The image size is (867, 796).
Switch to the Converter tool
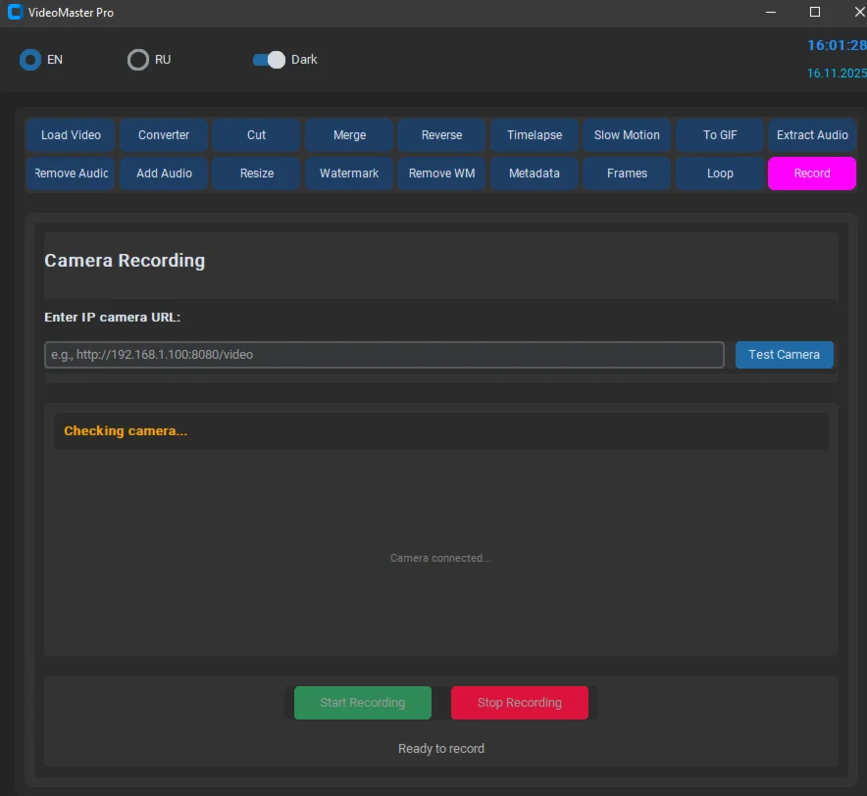(x=164, y=135)
